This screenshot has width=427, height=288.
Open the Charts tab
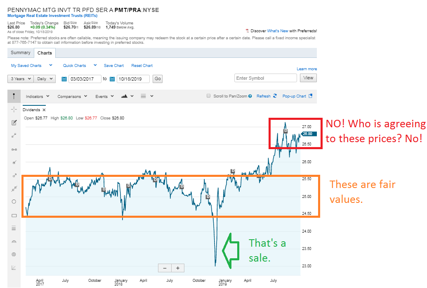pyautogui.click(x=45, y=53)
